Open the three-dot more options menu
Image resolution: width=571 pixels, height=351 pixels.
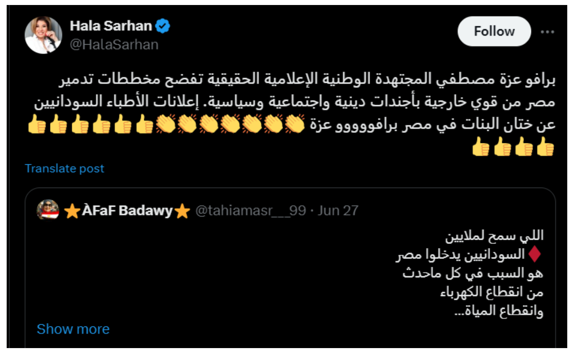pyautogui.click(x=547, y=32)
